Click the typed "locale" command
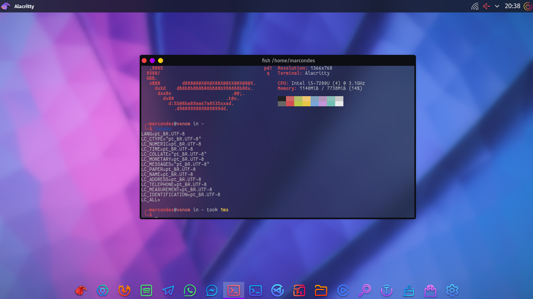This screenshot has width=533, height=299. (163, 129)
